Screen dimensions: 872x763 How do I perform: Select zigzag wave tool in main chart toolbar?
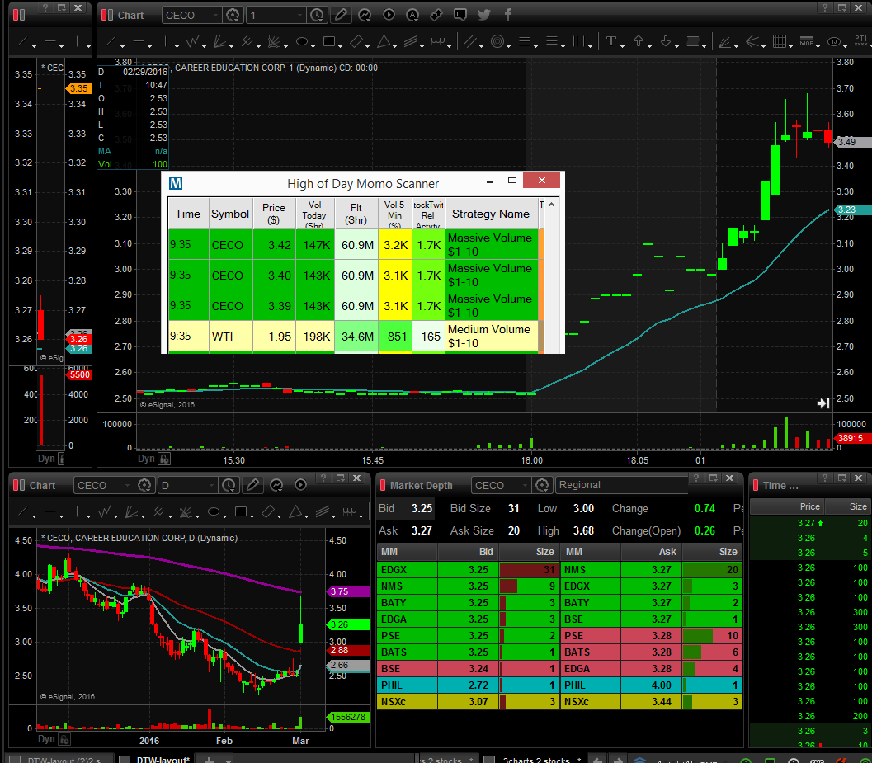pyautogui.click(x=192, y=41)
